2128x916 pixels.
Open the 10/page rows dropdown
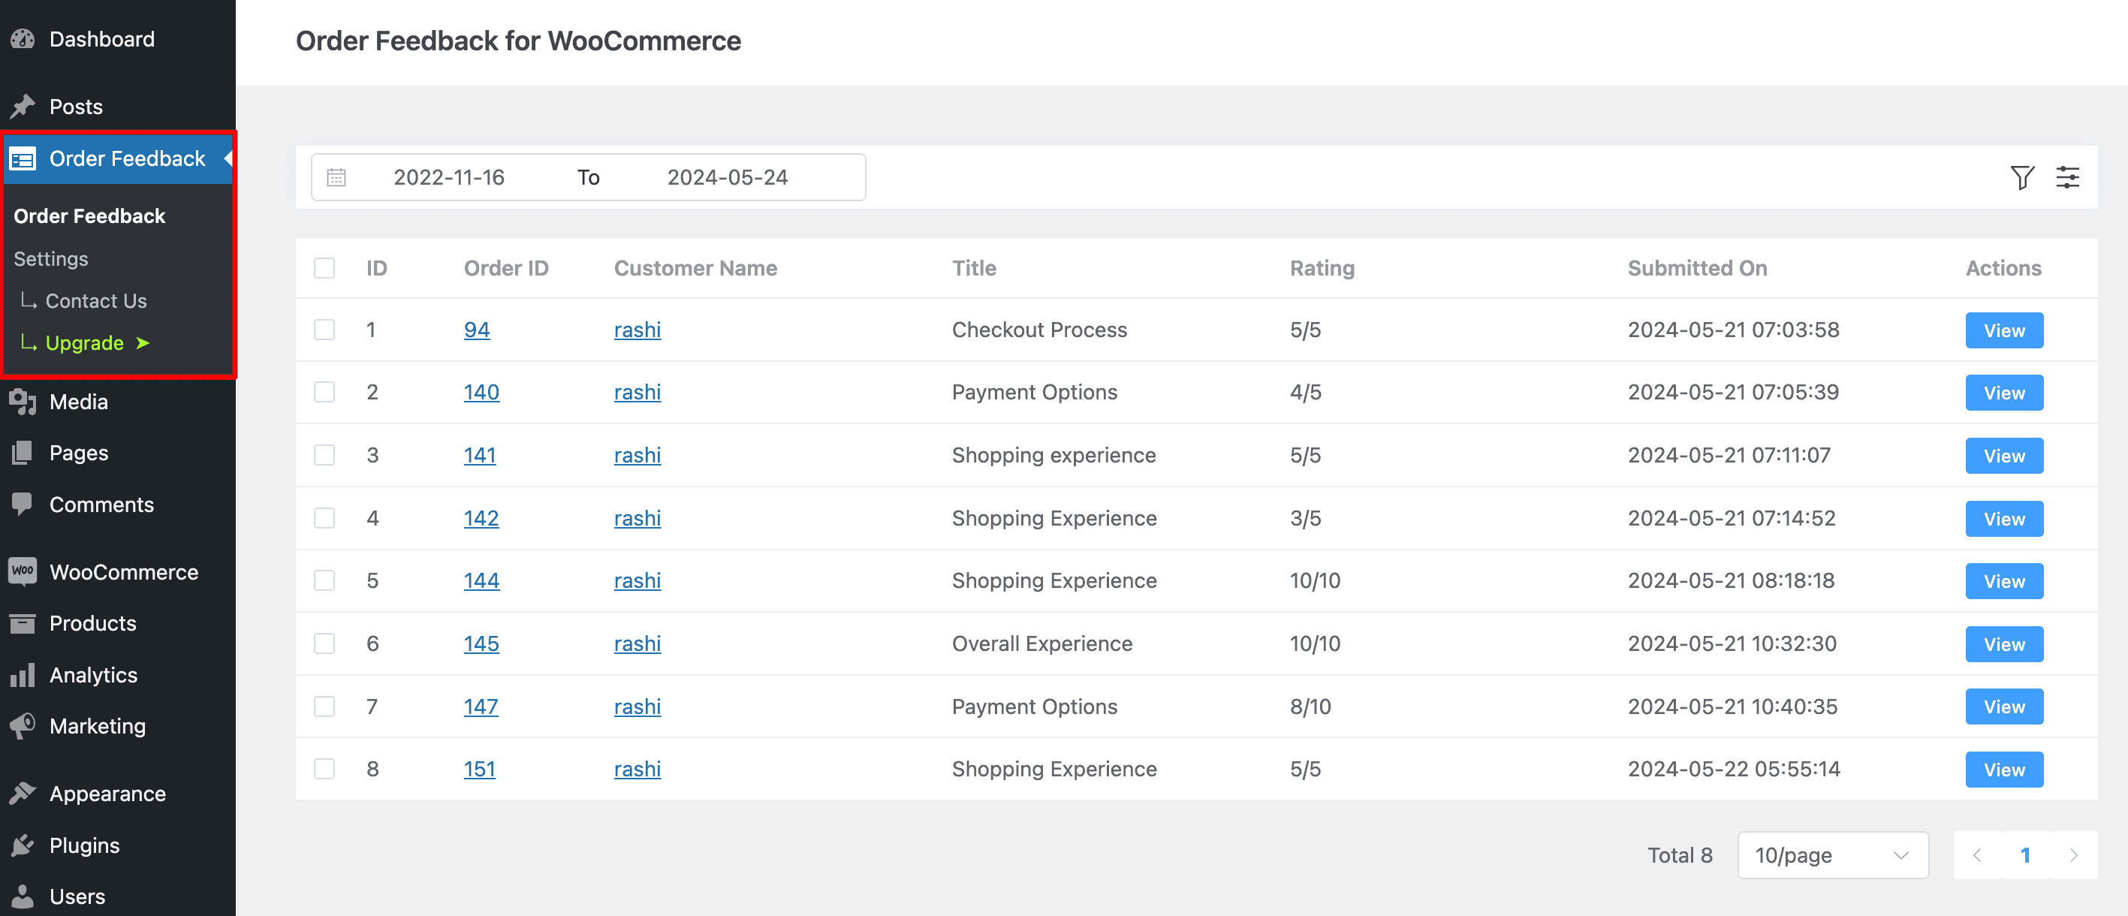pos(1832,855)
